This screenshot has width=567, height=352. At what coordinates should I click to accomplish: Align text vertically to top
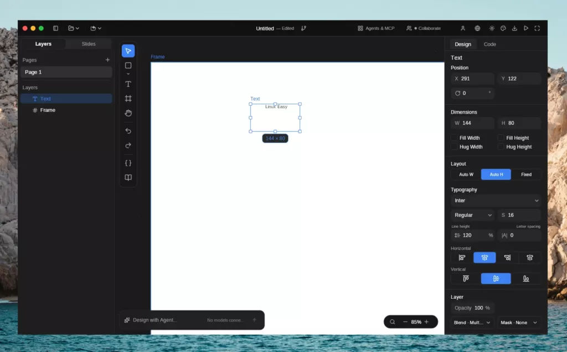pos(466,278)
